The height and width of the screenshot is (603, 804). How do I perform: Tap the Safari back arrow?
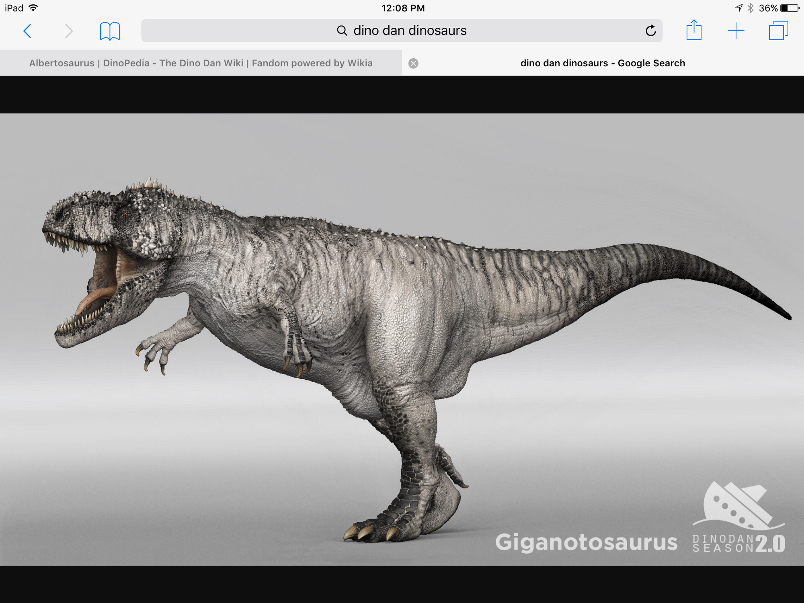27,31
